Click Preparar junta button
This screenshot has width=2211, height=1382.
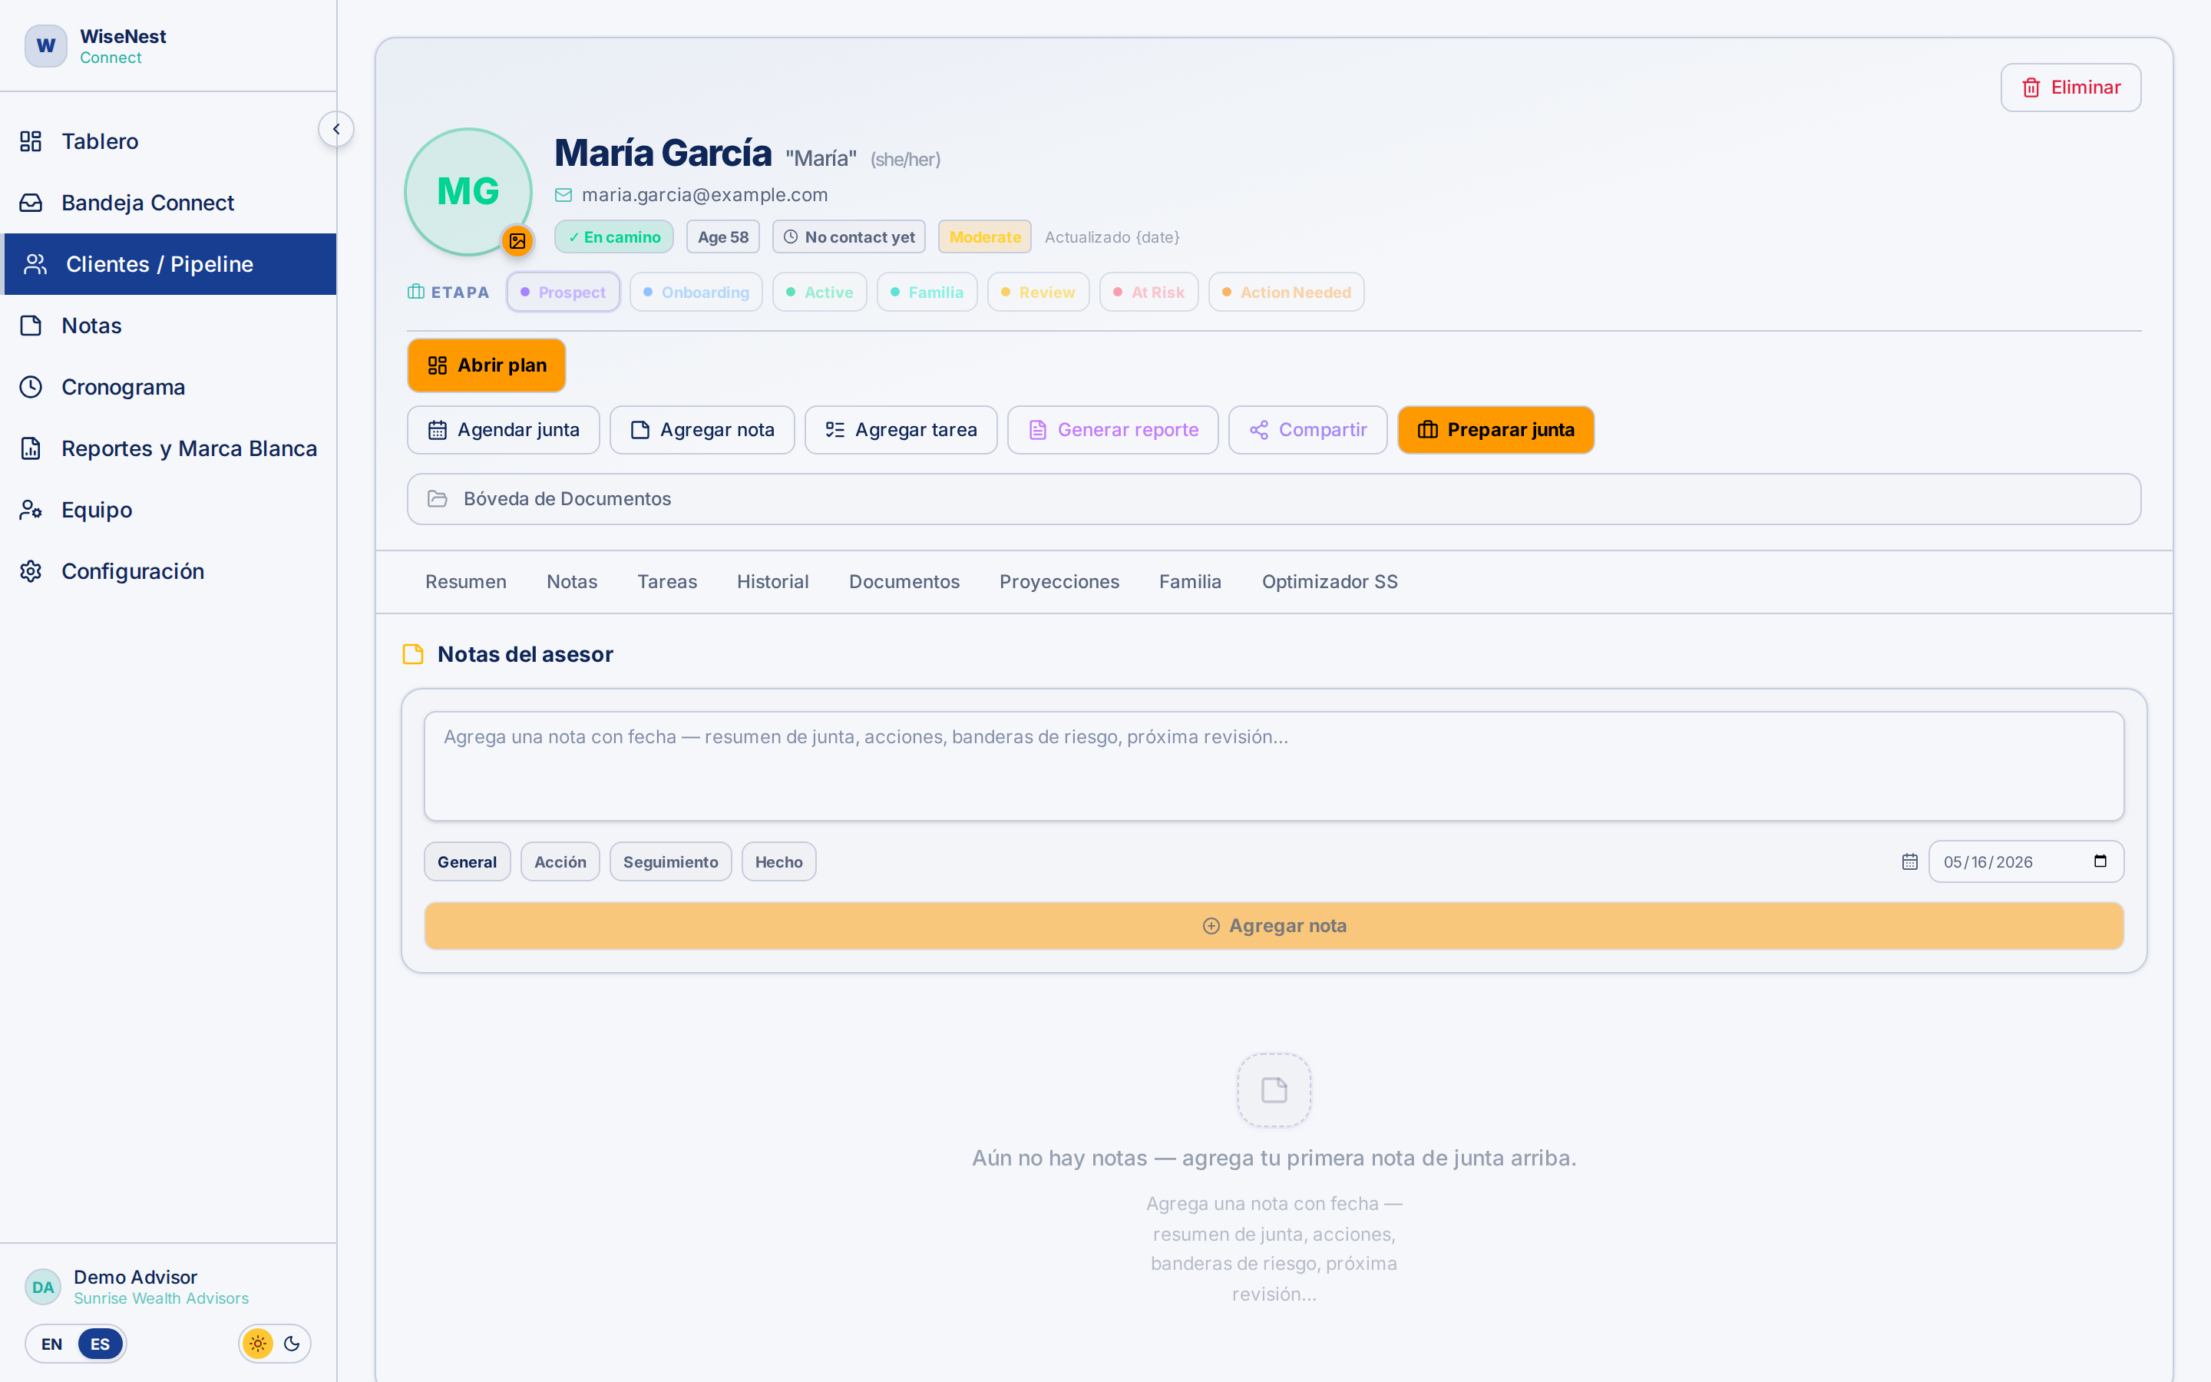tap(1495, 430)
